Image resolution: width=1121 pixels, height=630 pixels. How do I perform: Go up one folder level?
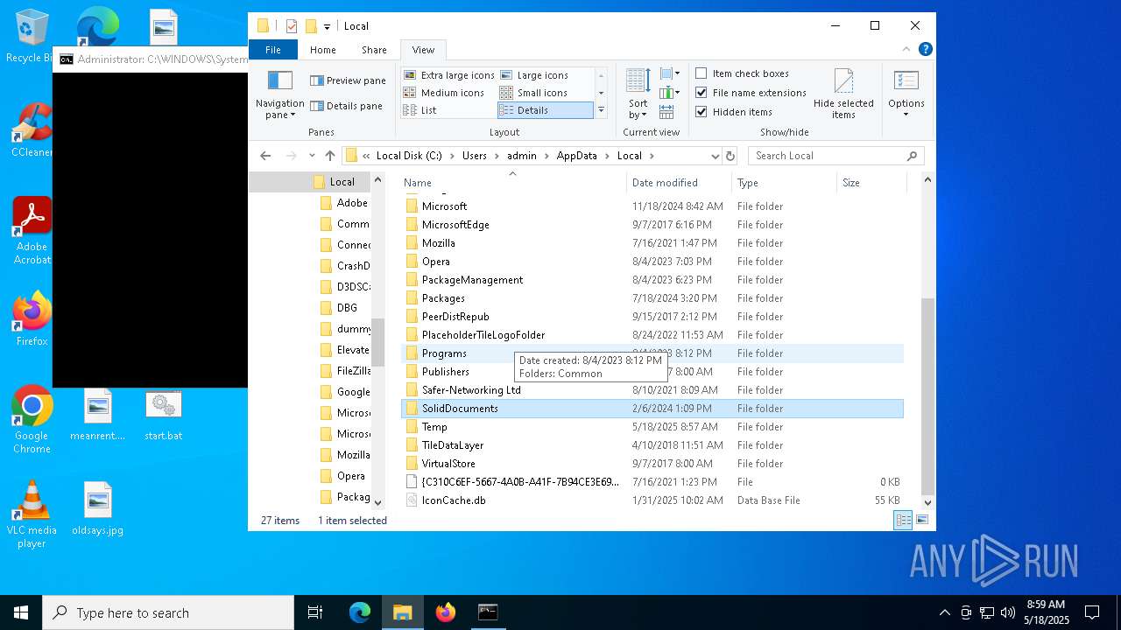click(330, 156)
